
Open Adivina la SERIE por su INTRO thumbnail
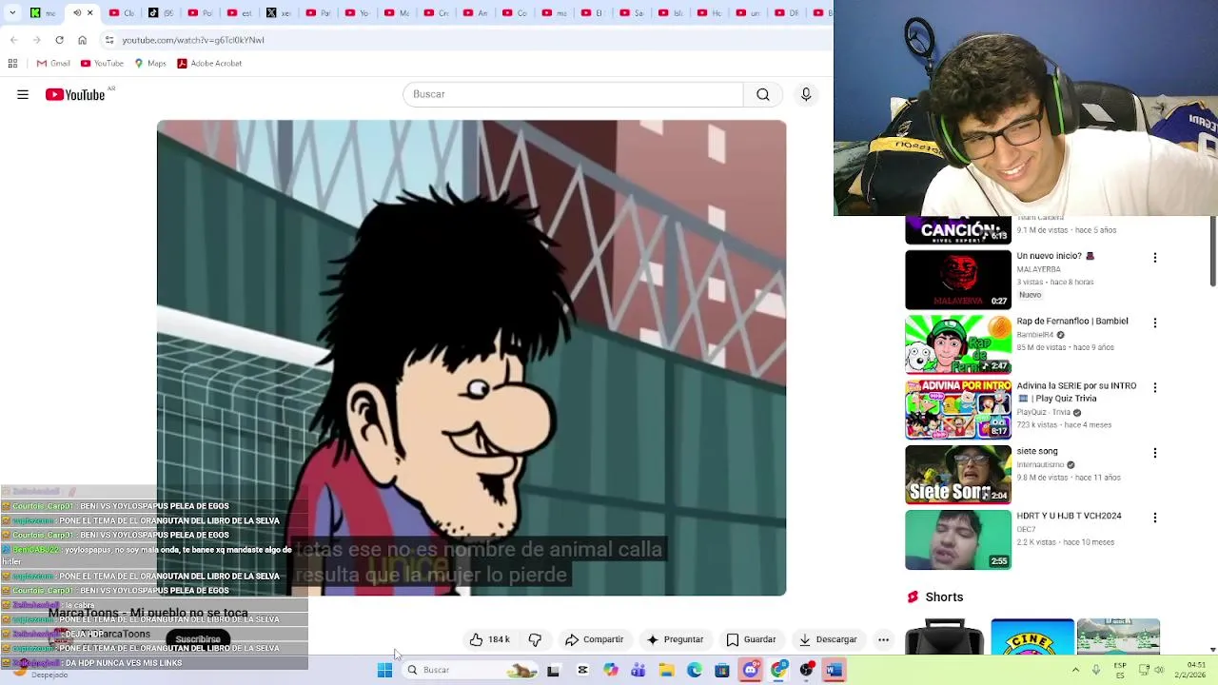point(958,409)
